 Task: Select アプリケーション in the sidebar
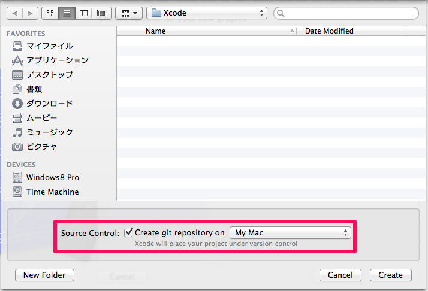pyautogui.click(x=57, y=60)
